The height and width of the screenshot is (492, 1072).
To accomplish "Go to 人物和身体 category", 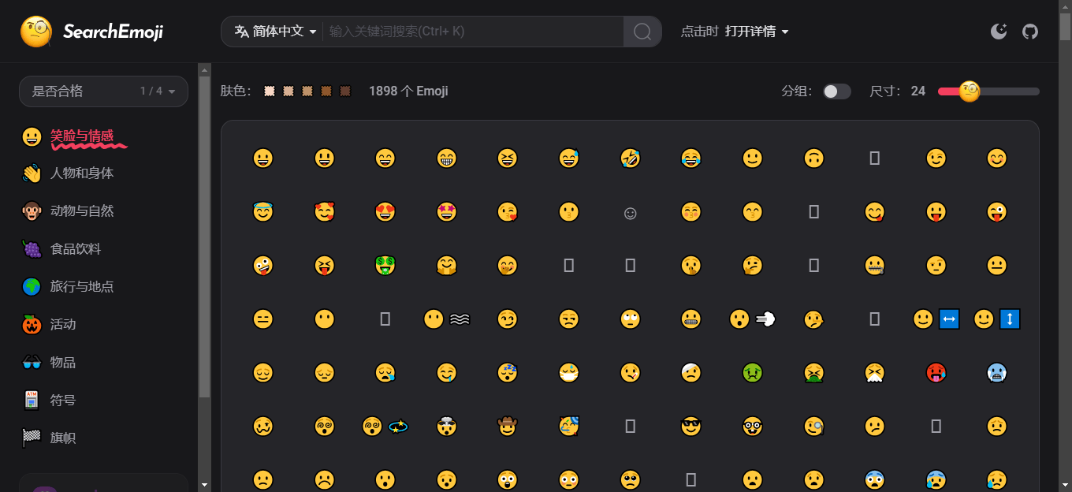I will point(82,173).
